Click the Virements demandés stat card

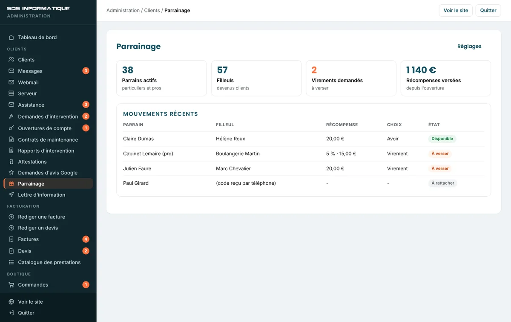[351, 78]
